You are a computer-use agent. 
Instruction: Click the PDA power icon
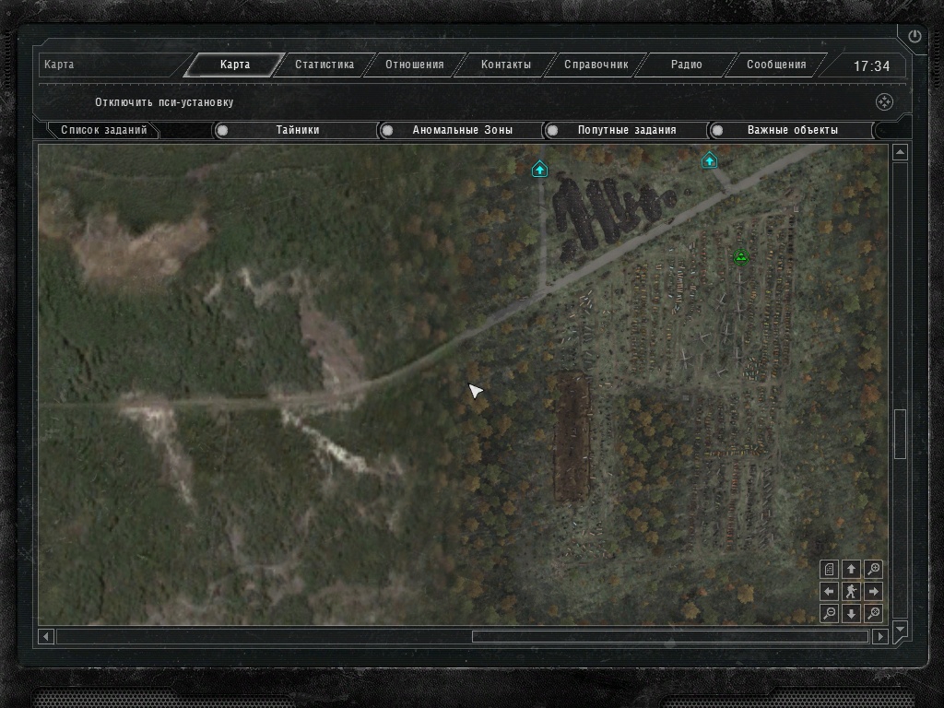point(914,36)
